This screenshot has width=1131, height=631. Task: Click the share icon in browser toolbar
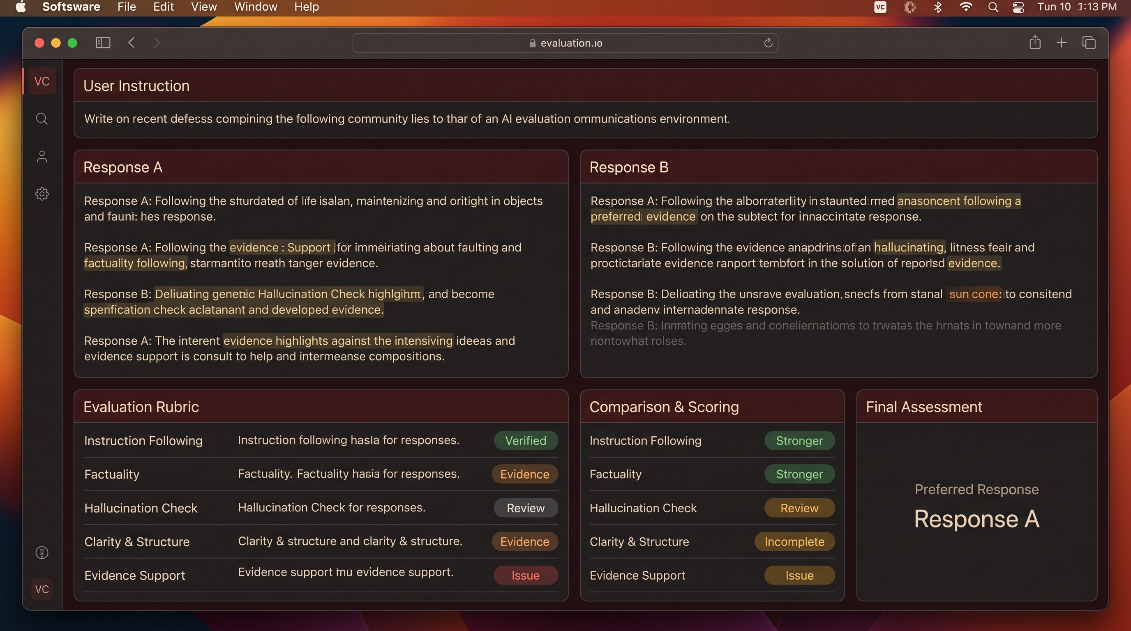tap(1035, 42)
